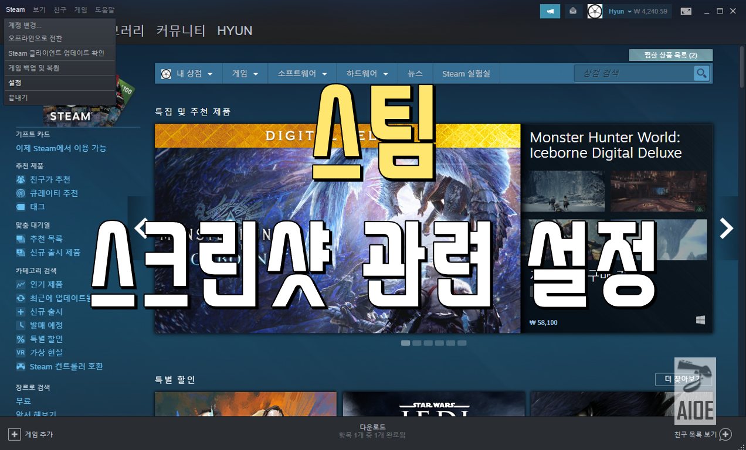Image resolution: width=746 pixels, height=450 pixels.
Task: Focus the 상점 검색 input field
Action: click(x=634, y=73)
